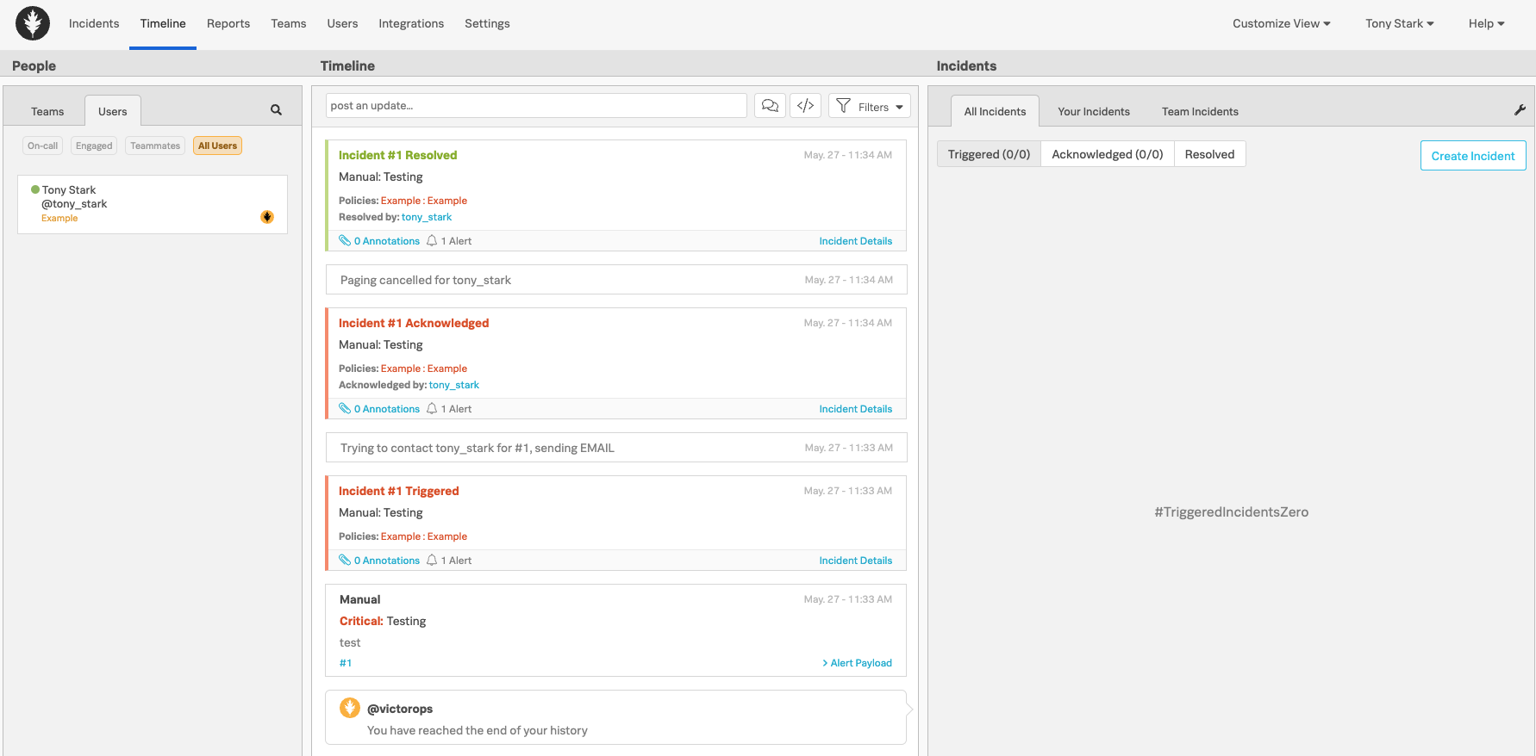Screen dimensions: 1536x756
Task: Click the Incident #1 Resolved title
Action: [x=397, y=155]
